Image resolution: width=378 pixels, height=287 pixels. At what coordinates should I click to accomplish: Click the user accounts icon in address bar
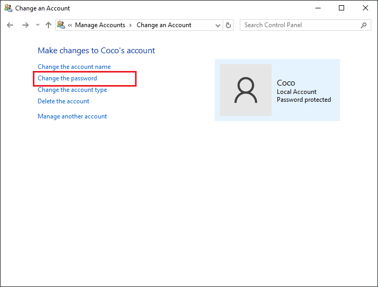tap(61, 25)
